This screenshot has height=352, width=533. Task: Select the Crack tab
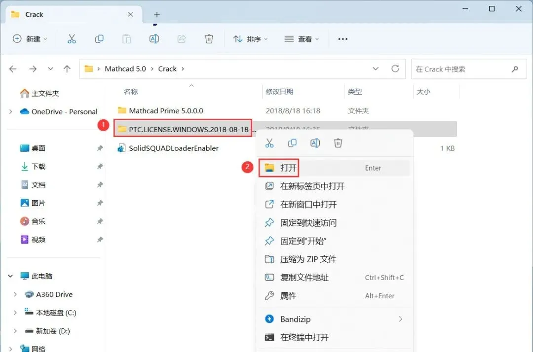[74, 15]
